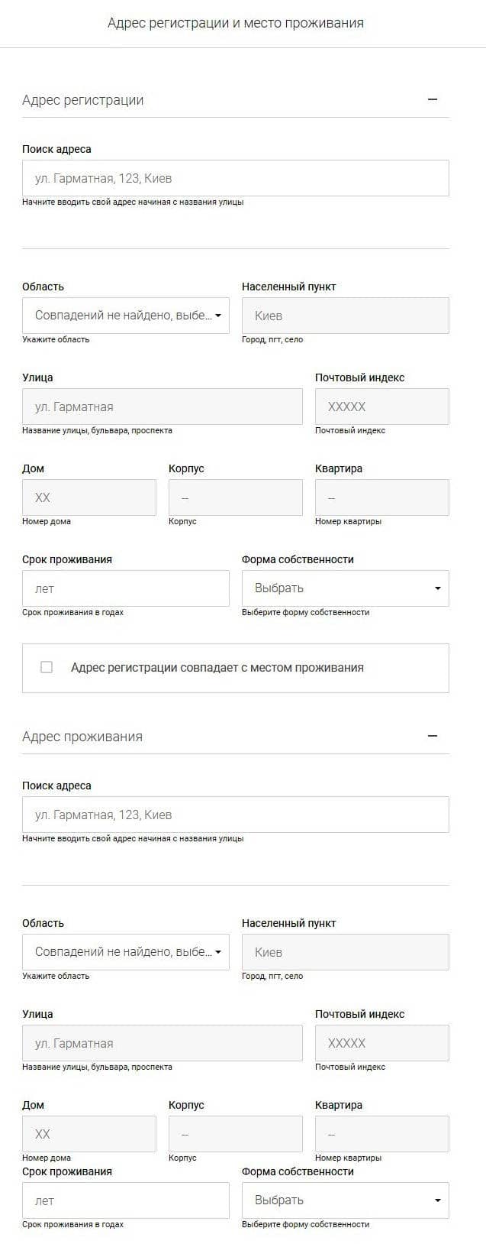Select the «Почтовый индекс» field showing XXXXX

coord(381,406)
